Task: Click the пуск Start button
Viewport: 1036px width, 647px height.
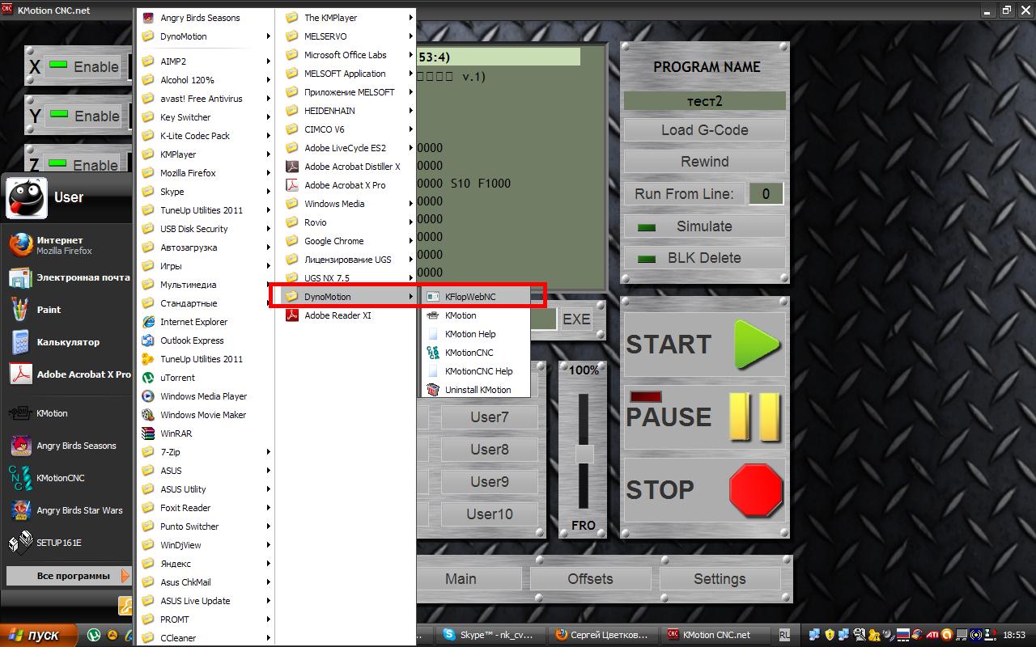Action: click(39, 635)
